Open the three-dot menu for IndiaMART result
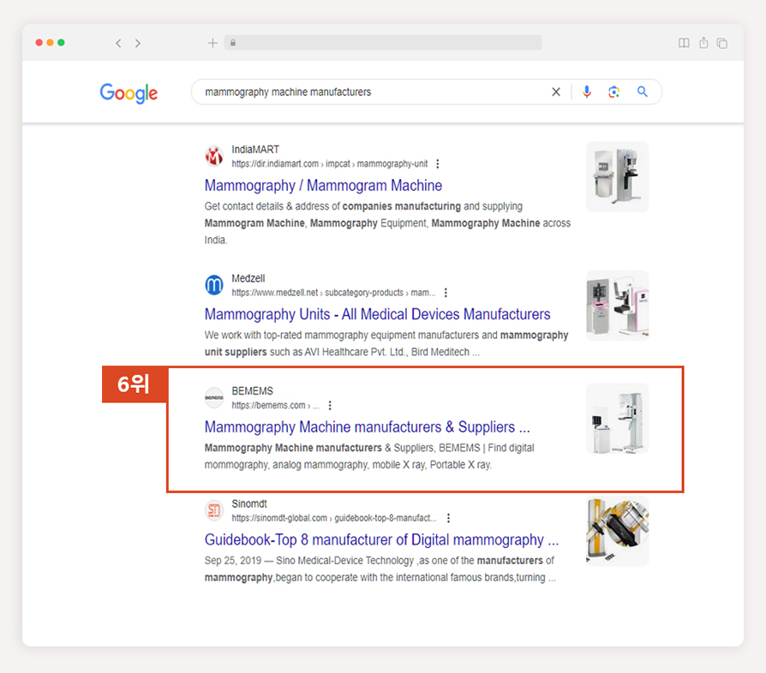 pyautogui.click(x=438, y=164)
